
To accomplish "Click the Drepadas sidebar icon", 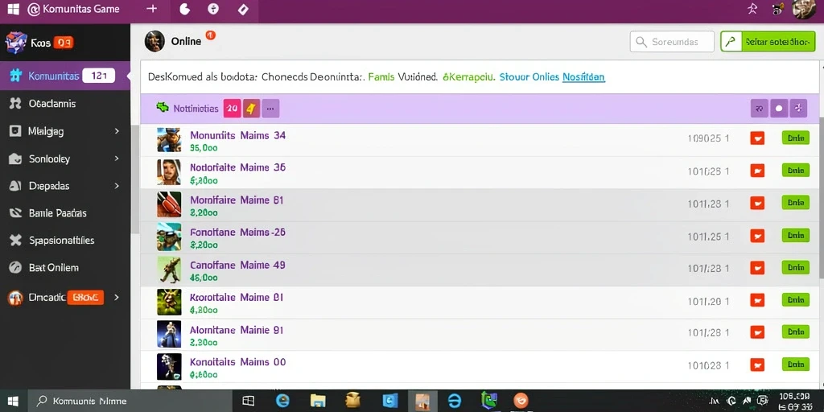I will click(15, 186).
